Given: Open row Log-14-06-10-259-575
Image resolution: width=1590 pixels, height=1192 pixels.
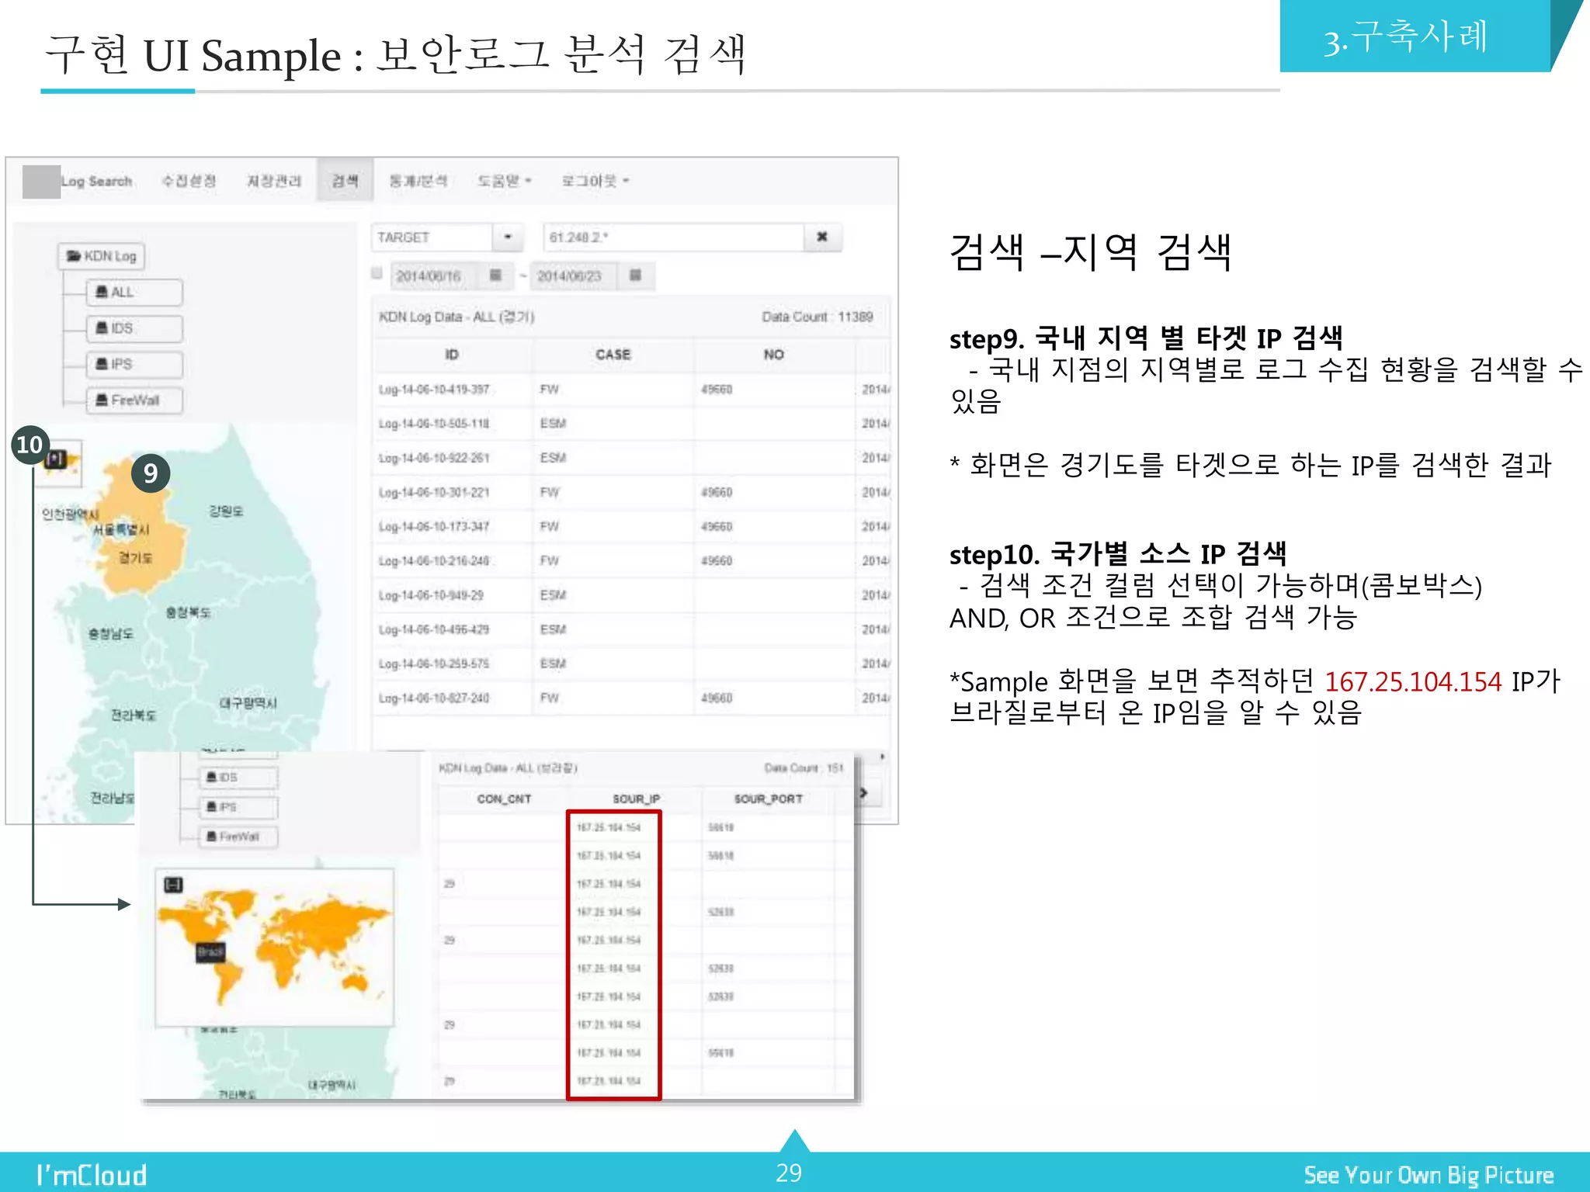Looking at the screenshot, I should click(630, 664).
